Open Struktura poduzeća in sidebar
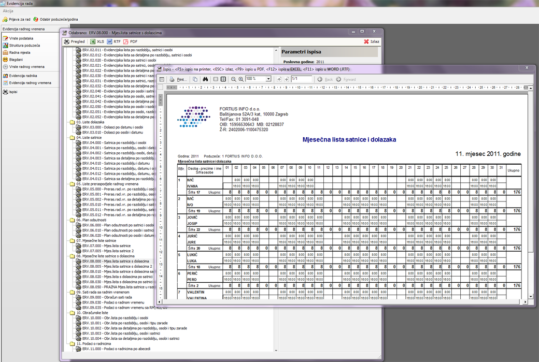 [21, 46]
